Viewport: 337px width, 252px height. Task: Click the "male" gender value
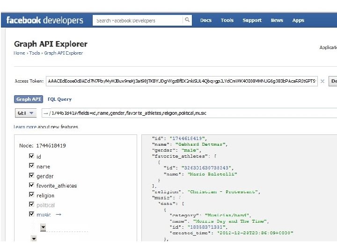click(x=190, y=150)
